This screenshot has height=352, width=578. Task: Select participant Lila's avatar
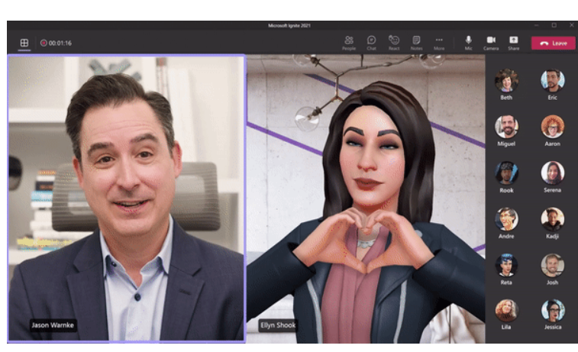click(x=506, y=310)
